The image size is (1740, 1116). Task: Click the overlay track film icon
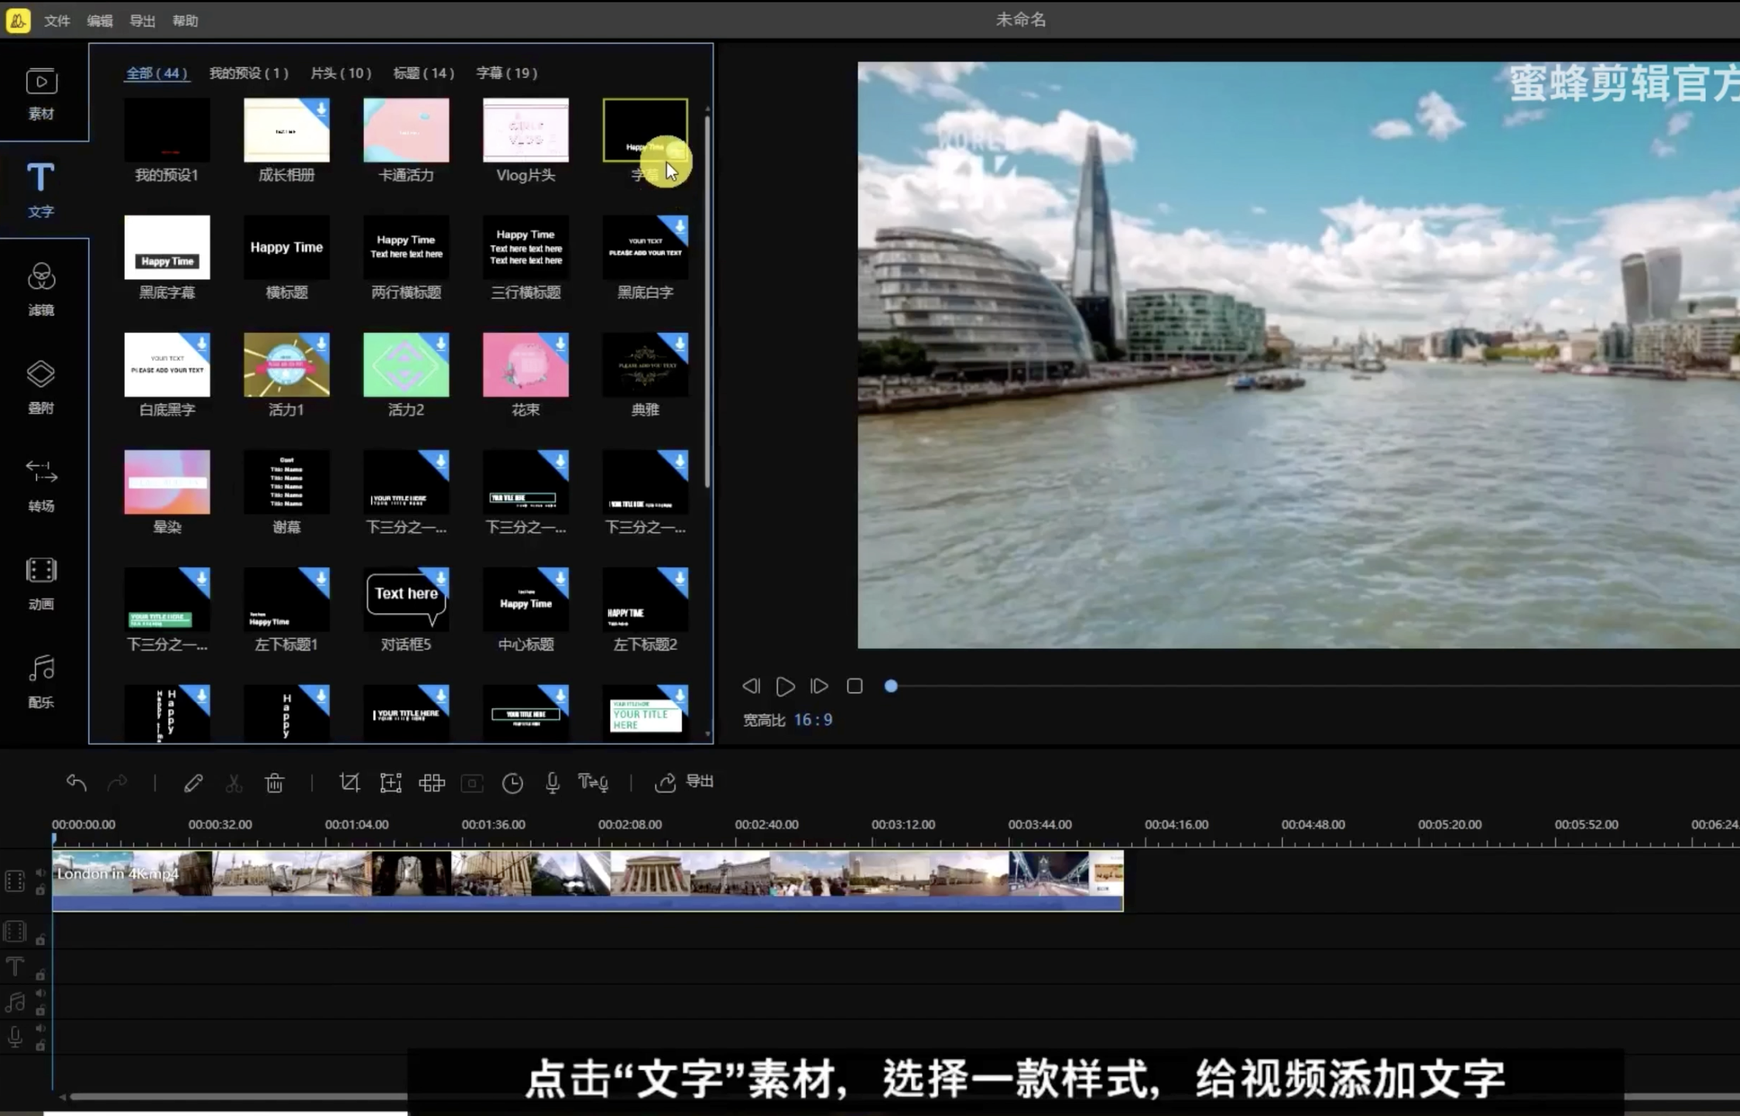click(x=15, y=932)
